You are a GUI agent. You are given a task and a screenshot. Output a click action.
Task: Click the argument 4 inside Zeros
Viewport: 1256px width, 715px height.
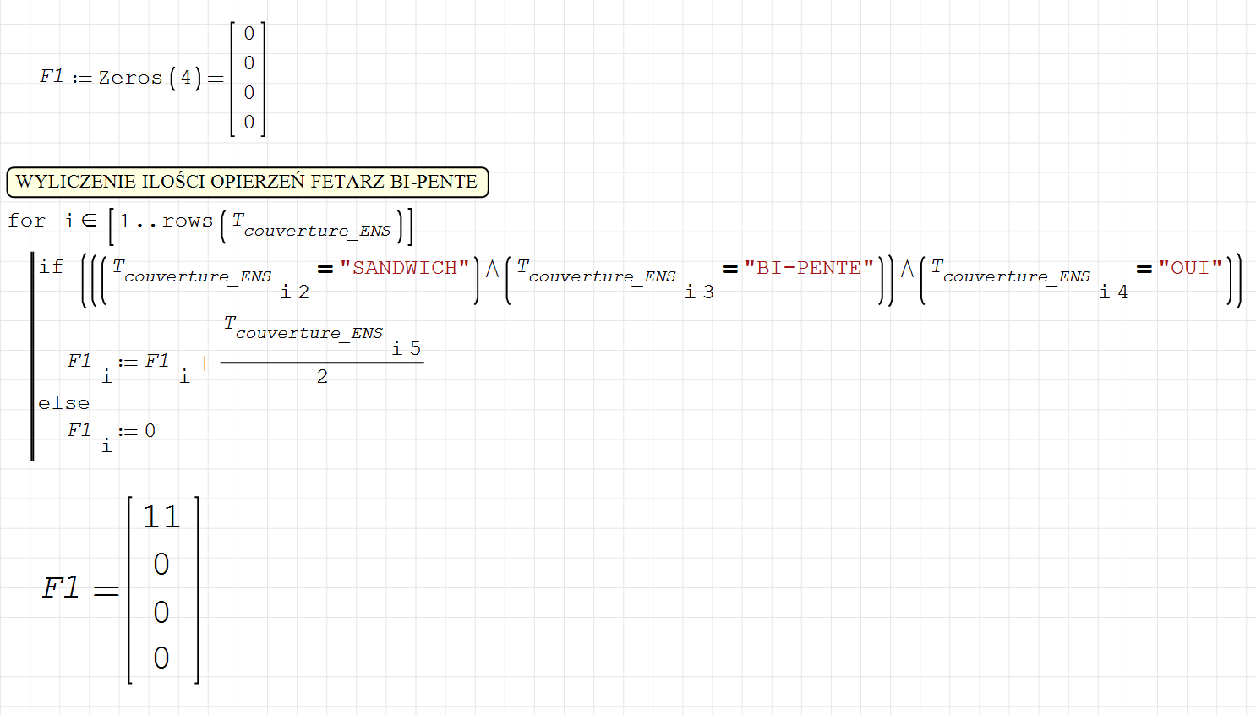[x=186, y=78]
